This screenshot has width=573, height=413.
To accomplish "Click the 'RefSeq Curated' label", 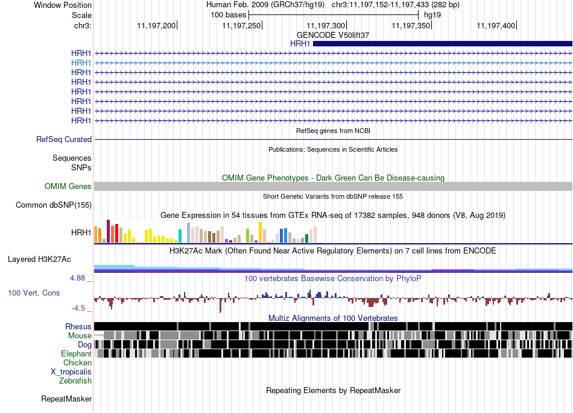I will pos(64,139).
